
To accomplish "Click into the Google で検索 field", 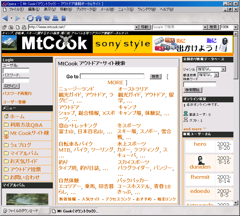I will pyautogui.click(x=178, y=27).
